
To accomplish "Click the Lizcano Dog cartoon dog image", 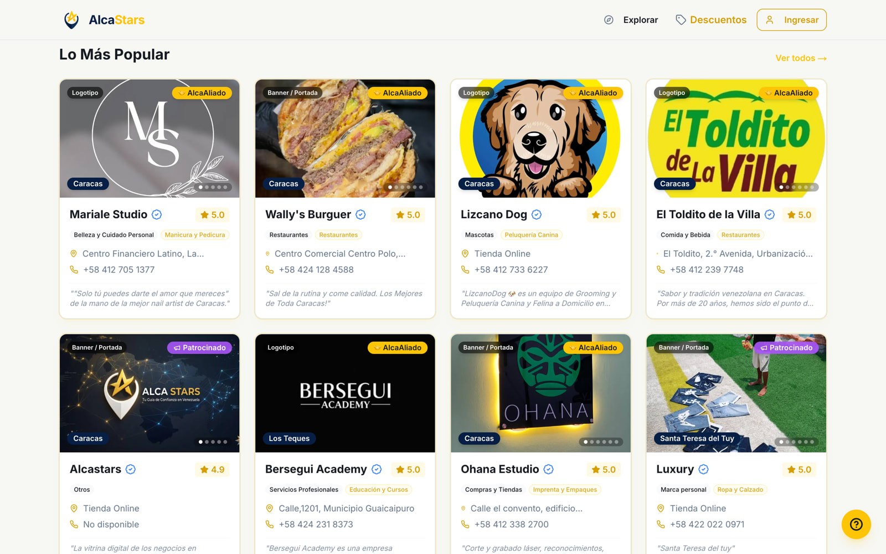I will [x=540, y=138].
